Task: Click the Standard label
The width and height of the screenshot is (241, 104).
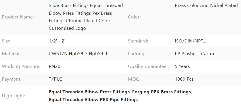Action: pos(138,41)
